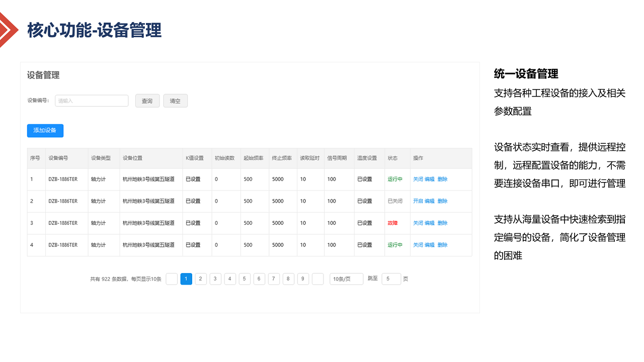Image resolution: width=644 pixels, height=362 pixels.
Task: Click 删除 link in row 4
Action: pyautogui.click(x=442, y=245)
